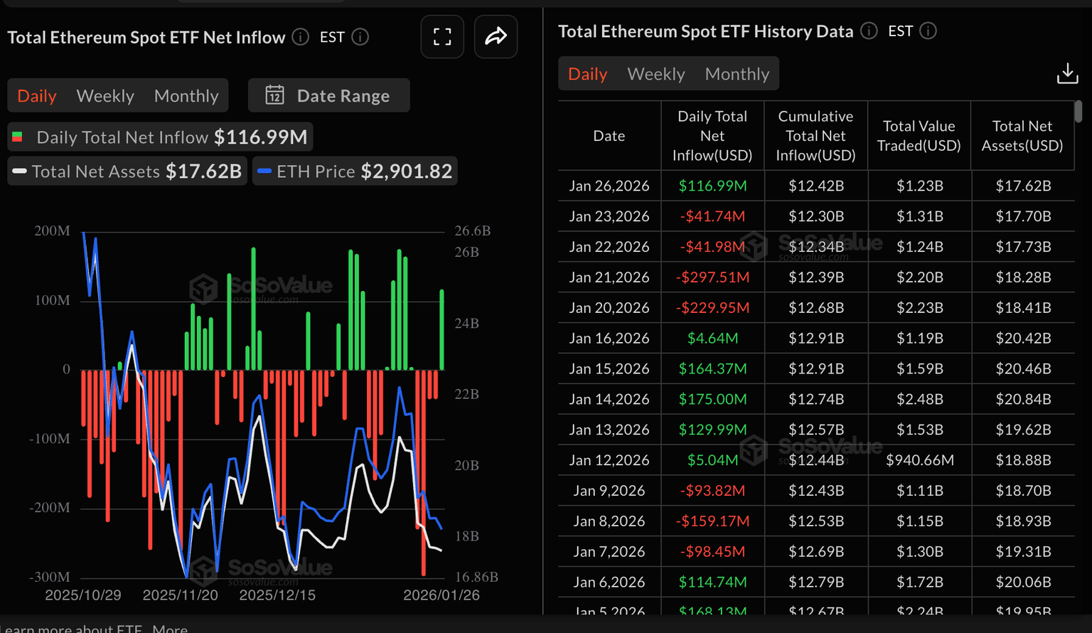Open fullscreen view of the chart
Image resolution: width=1092 pixels, height=633 pixels.
tap(442, 37)
